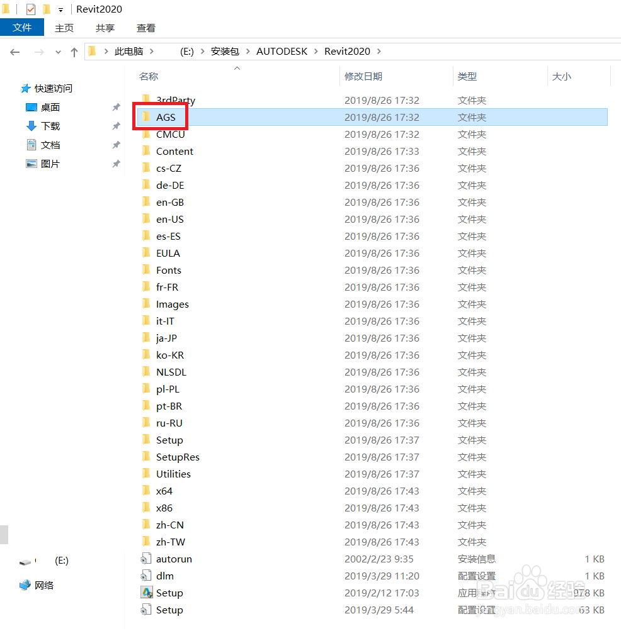Click the Forward navigation arrow
This screenshot has width=621, height=631.
click(x=39, y=52)
